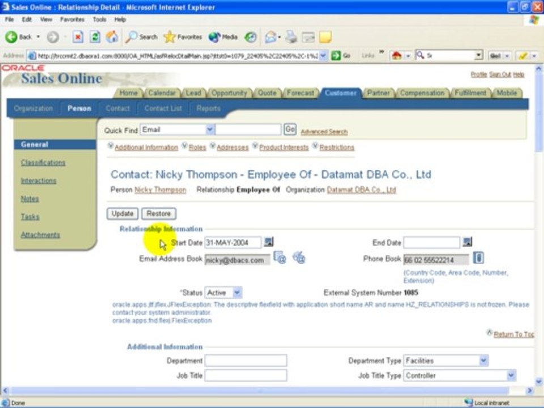Click the IE Forward arrow button
Image resolution: width=544 pixels, height=408 pixels.
point(53,37)
